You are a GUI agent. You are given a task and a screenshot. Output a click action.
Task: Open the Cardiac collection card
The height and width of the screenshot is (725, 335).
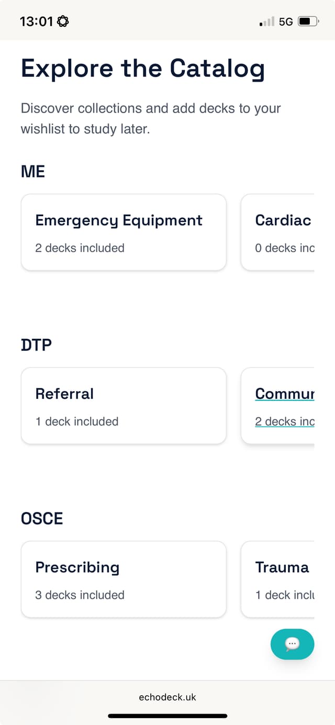(277, 232)
